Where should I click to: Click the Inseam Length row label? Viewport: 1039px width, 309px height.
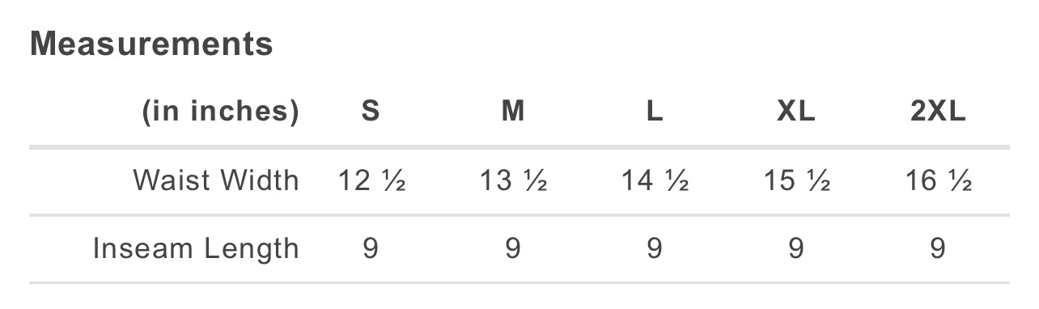pos(196,248)
